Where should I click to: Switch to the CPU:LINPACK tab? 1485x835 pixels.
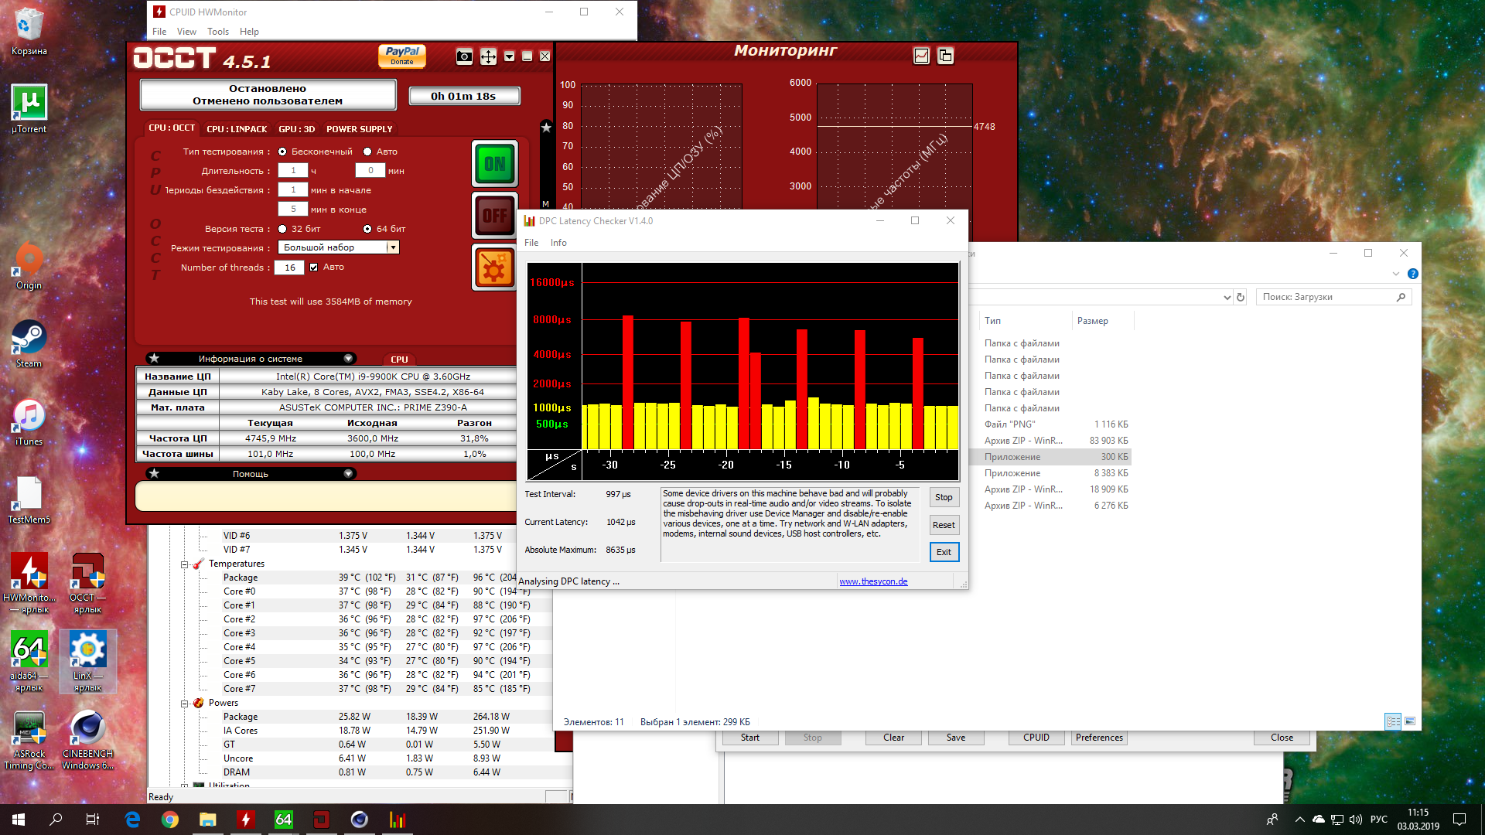[237, 129]
